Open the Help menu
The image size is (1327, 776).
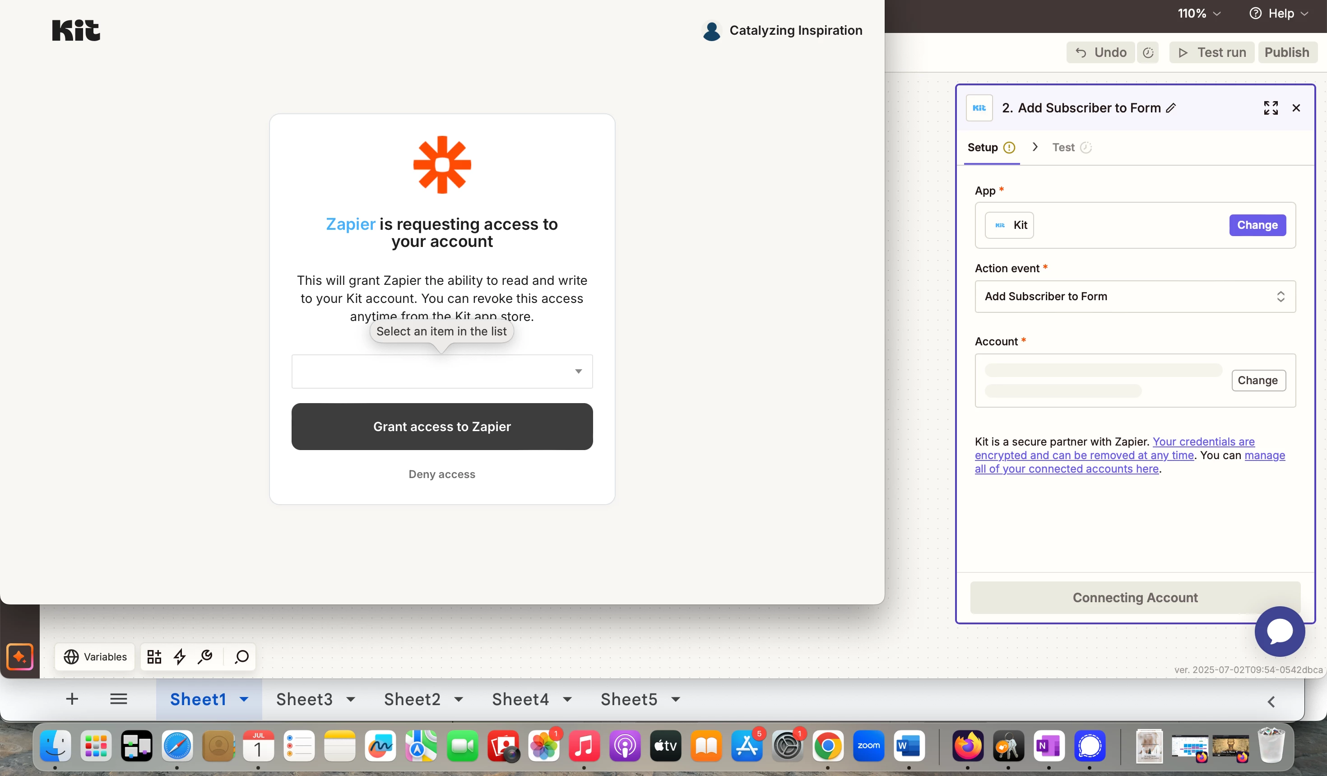[1279, 13]
